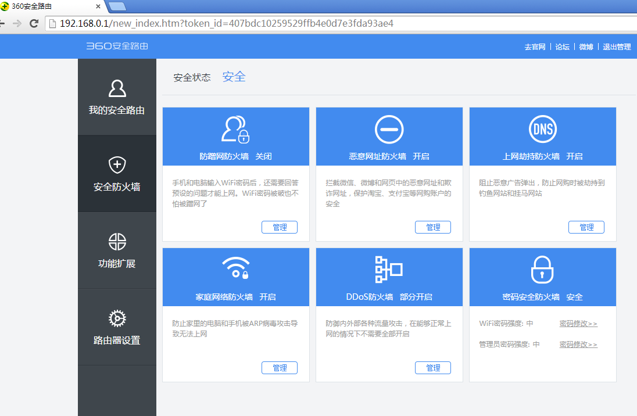Click the 家庭网络防火墙 开启 title text
Viewport: 637px width, 416px height.
pos(235,297)
